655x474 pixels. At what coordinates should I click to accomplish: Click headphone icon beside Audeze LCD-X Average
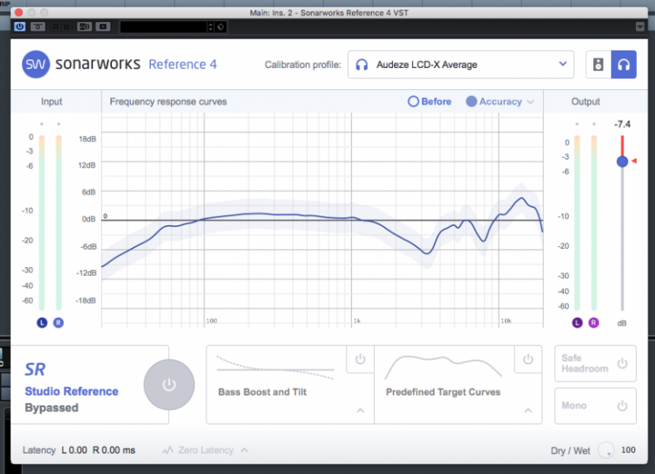click(x=361, y=65)
